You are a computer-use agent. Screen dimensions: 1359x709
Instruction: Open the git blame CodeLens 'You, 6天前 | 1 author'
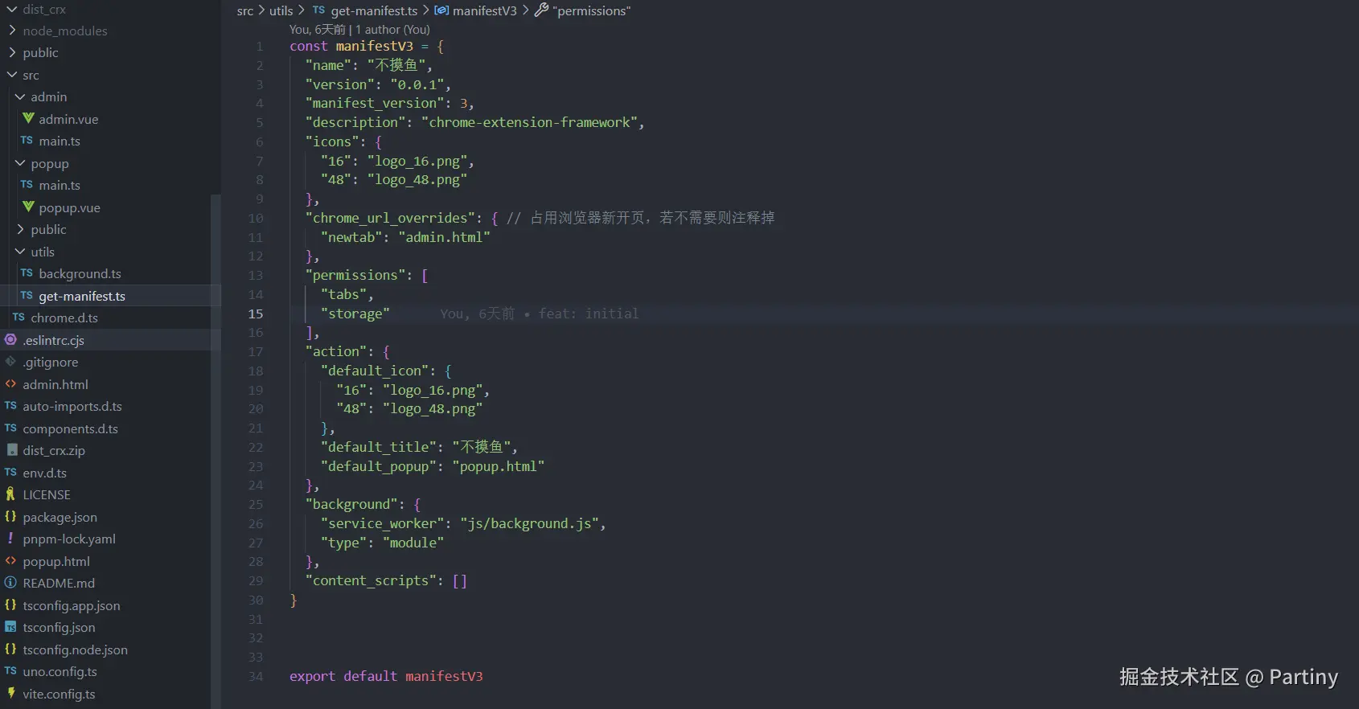tap(359, 29)
